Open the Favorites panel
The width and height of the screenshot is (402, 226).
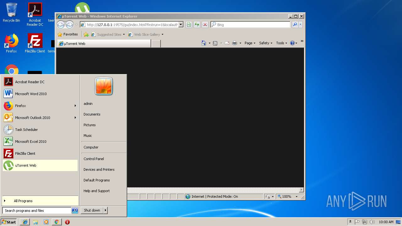pyautogui.click(x=68, y=35)
